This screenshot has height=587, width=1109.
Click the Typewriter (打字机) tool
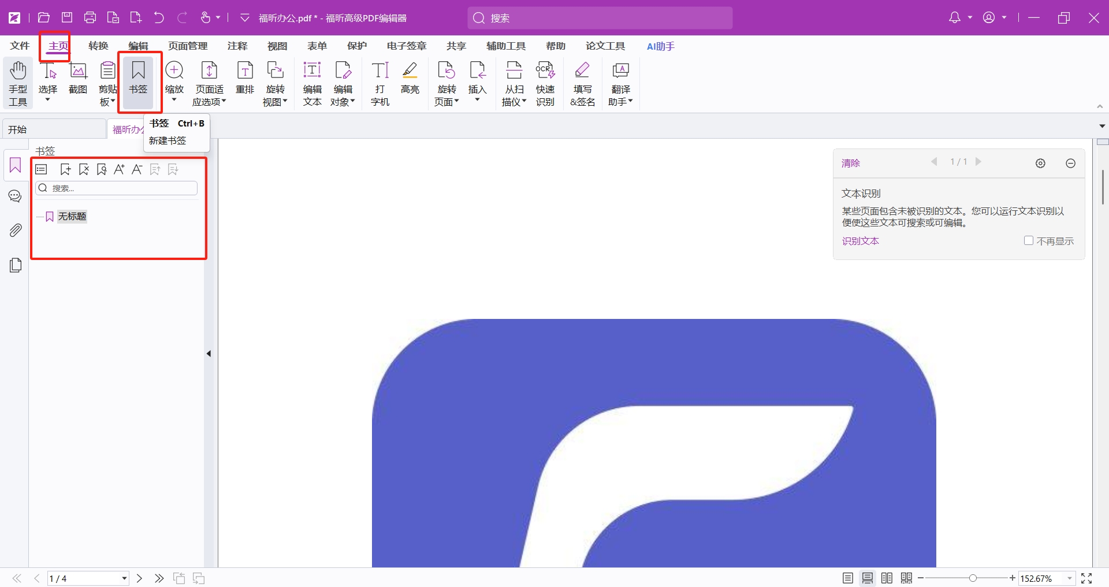tap(380, 84)
